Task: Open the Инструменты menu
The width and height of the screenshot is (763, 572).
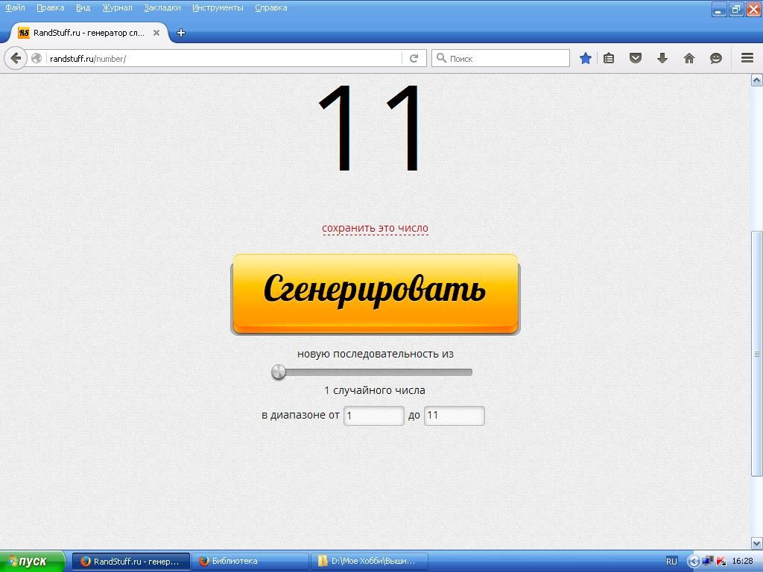Action: (218, 7)
